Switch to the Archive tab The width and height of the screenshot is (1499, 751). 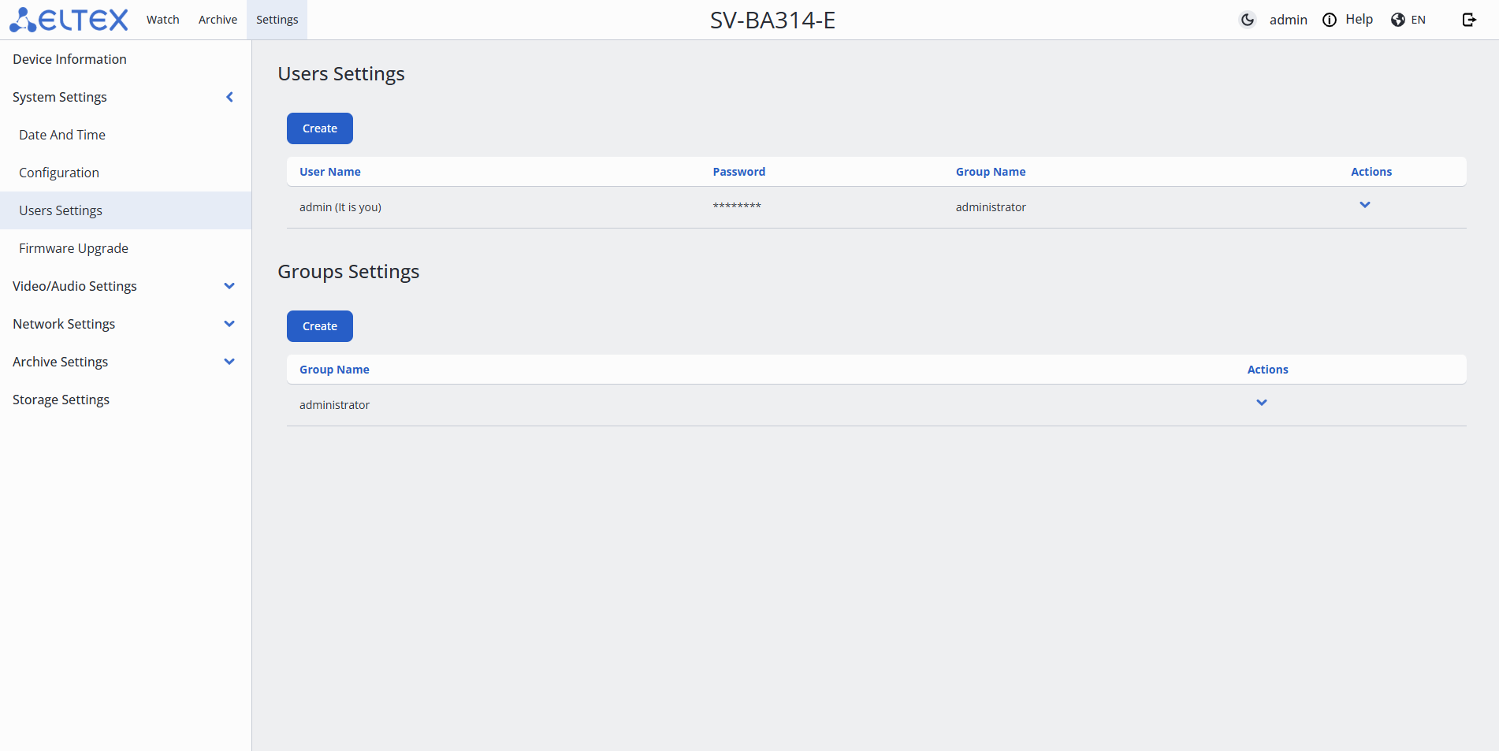coord(218,20)
